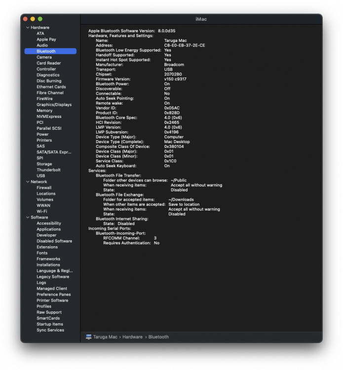Select Legacy Software entry
The image size is (343, 370).
click(x=53, y=277)
